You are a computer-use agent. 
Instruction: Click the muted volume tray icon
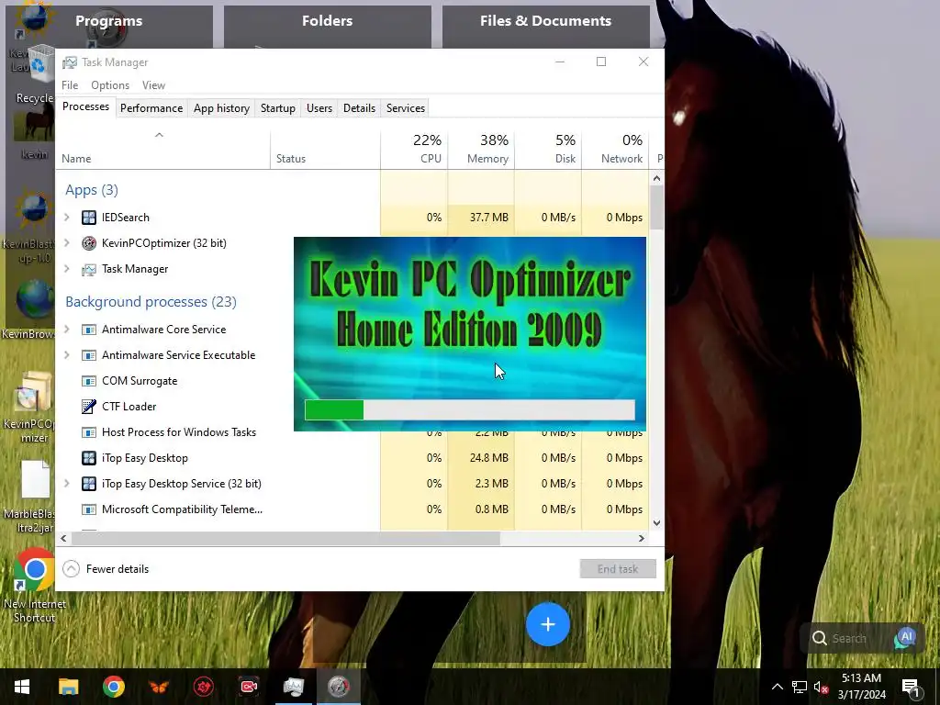point(821,687)
